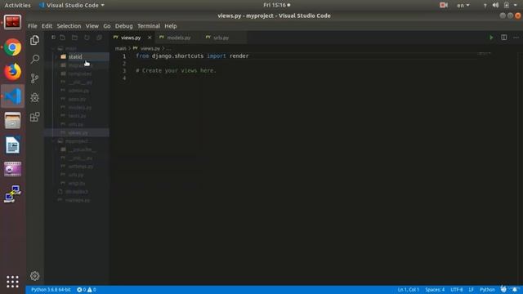This screenshot has height=294, width=523.
Task: Click Spaces: 4 indentation setting
Action: click(x=435, y=290)
